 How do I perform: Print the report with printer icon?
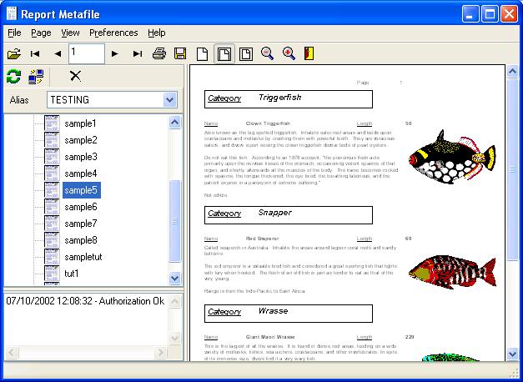[x=159, y=53]
